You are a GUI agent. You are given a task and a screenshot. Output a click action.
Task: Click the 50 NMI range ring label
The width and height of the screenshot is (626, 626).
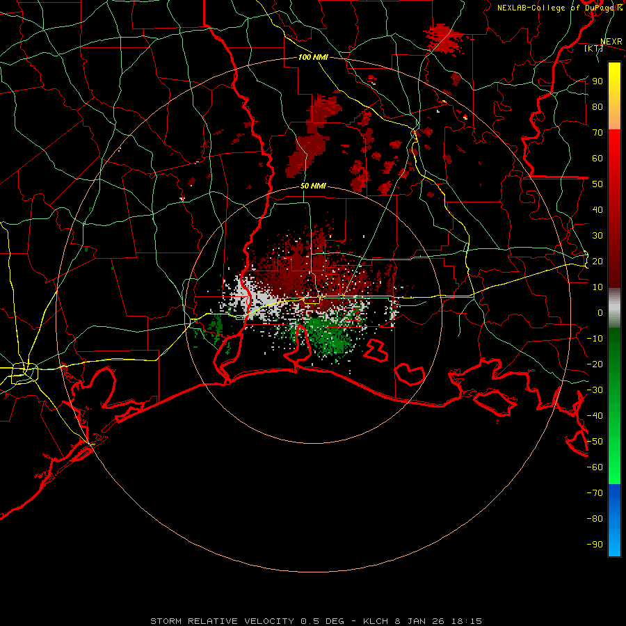pyautogui.click(x=313, y=186)
